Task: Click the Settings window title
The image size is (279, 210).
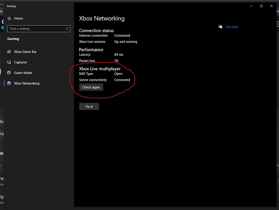Action: (11, 6)
